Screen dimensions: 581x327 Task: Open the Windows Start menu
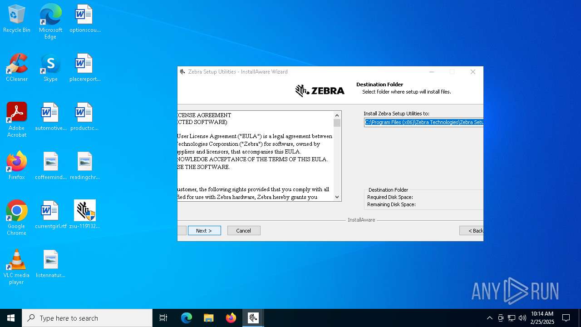pos(11,318)
